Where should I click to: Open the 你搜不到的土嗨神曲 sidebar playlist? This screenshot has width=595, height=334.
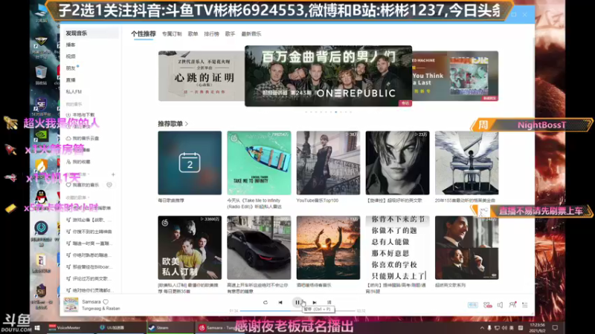pyautogui.click(x=89, y=232)
